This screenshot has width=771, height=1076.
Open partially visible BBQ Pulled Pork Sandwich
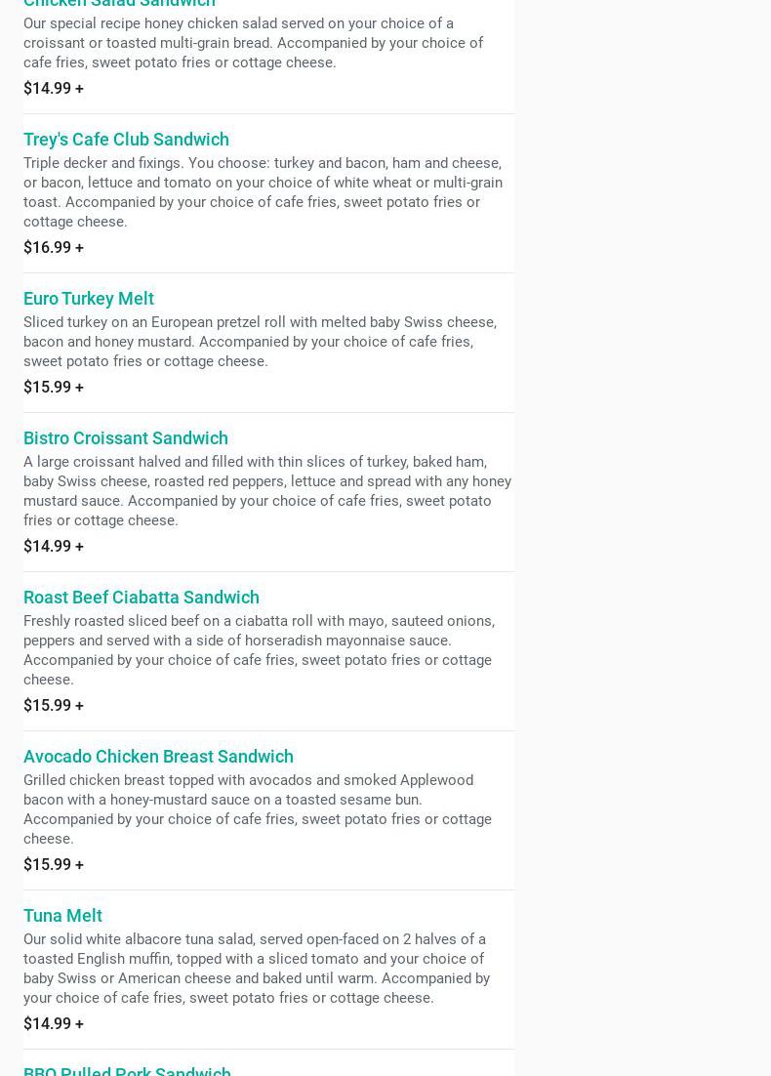pyautogui.click(x=127, y=1070)
